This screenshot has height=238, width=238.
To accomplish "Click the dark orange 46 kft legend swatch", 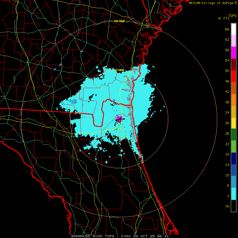I will [234, 88].
